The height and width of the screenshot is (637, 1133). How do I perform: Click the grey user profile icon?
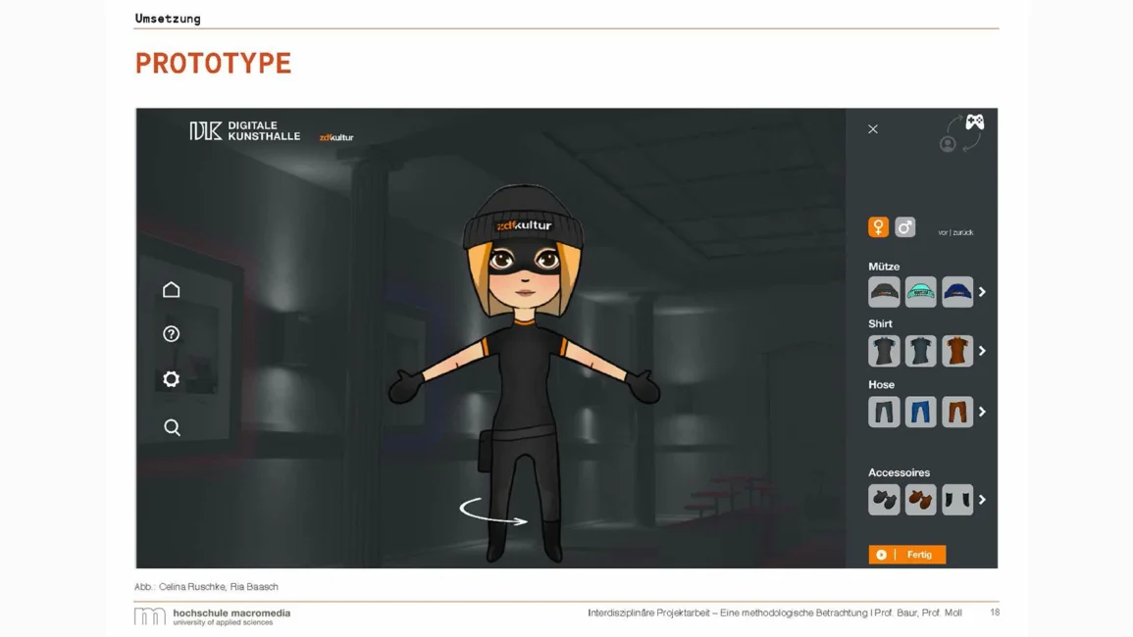click(x=948, y=144)
